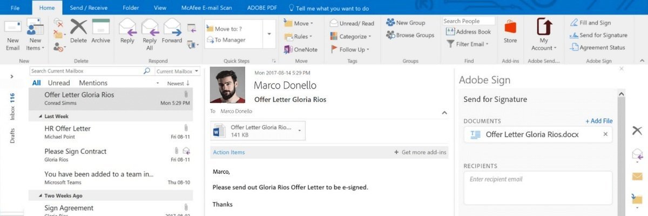The image size is (648, 216).
Task: Click Get more add-ins
Action: pos(421,152)
